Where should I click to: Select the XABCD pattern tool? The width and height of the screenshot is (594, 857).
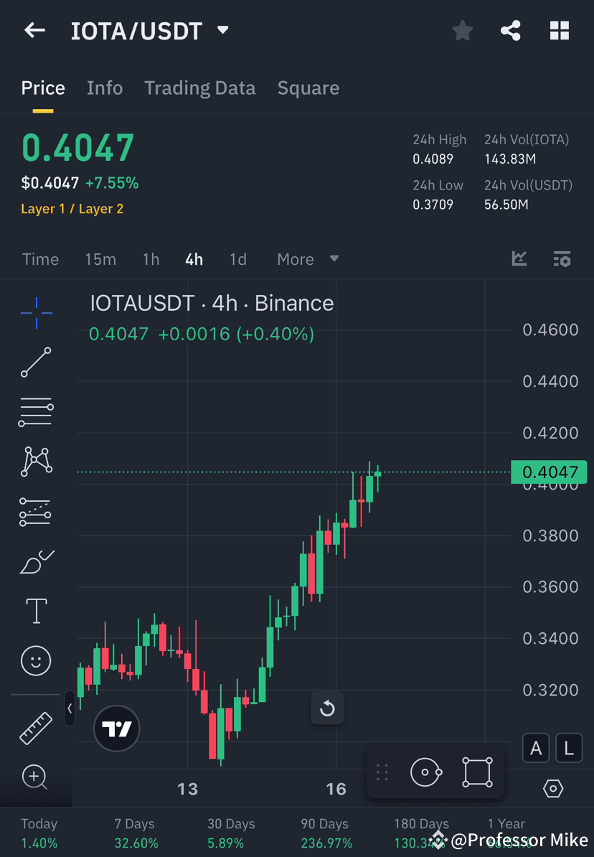point(36,462)
